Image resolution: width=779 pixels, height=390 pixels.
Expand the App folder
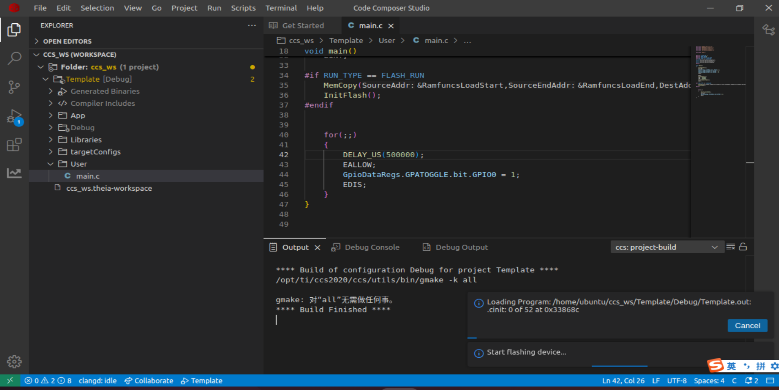pyautogui.click(x=51, y=116)
